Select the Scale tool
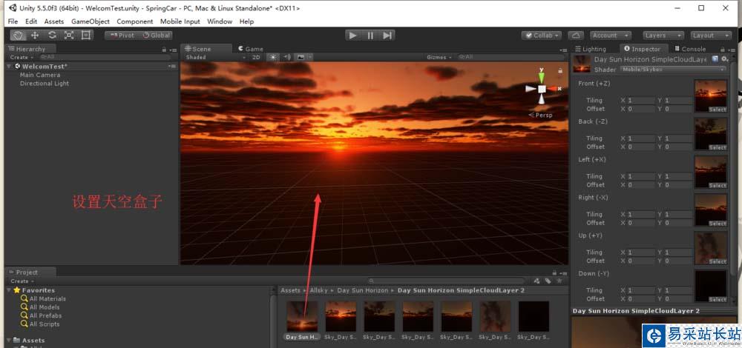Viewport: 742px width, 348px height. [x=69, y=35]
